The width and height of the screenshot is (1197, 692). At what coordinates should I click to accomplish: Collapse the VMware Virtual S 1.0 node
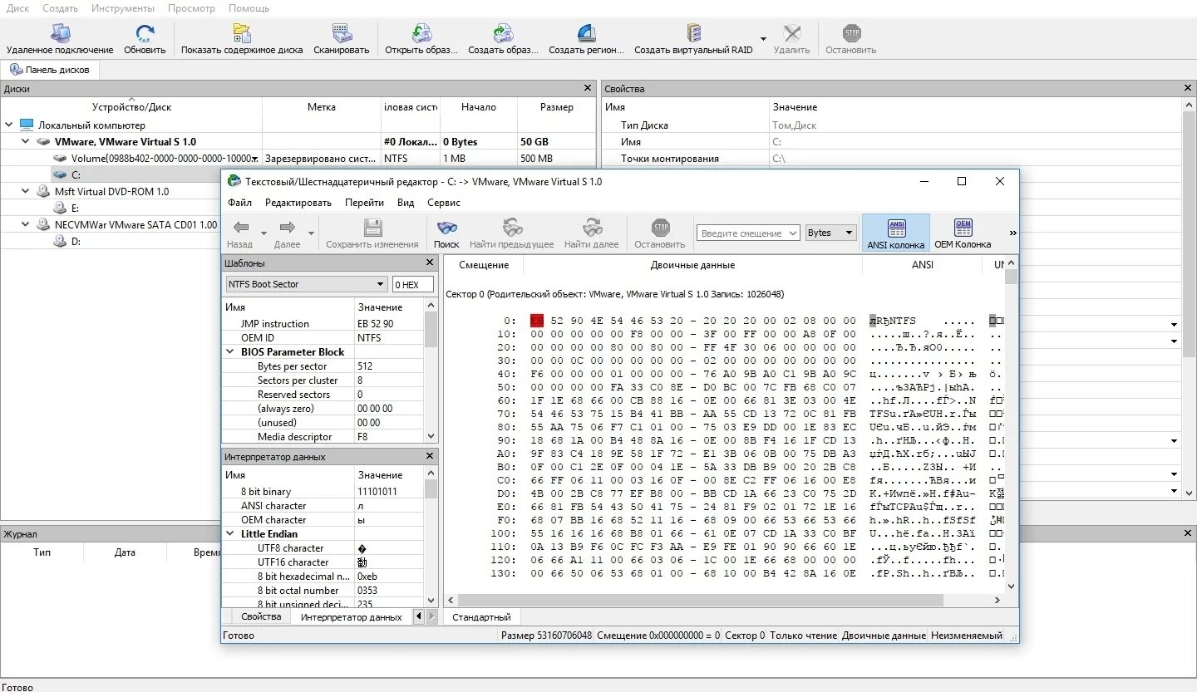(x=26, y=141)
